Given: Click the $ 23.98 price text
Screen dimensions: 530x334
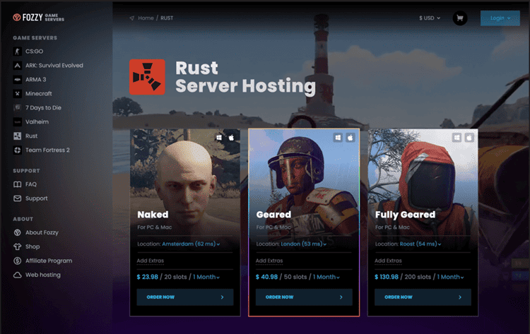Looking at the screenshot, I should [x=148, y=277].
